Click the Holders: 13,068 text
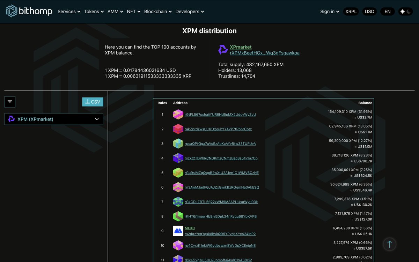This screenshot has height=262, width=419. (235, 70)
